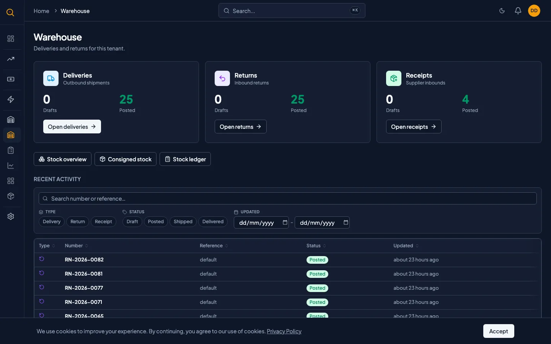The width and height of the screenshot is (551, 344).
Task: Switch theme with the moon icon
Action: point(502,11)
